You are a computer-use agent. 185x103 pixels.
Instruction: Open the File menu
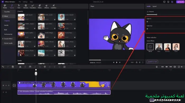coord(20,2)
